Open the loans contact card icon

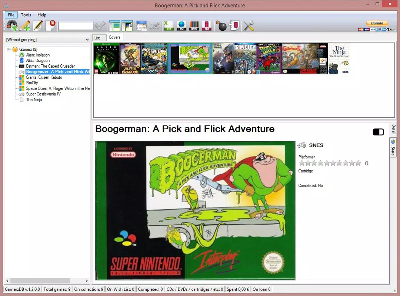tap(141, 26)
